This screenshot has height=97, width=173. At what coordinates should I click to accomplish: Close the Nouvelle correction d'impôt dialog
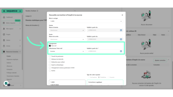tap(122, 15)
